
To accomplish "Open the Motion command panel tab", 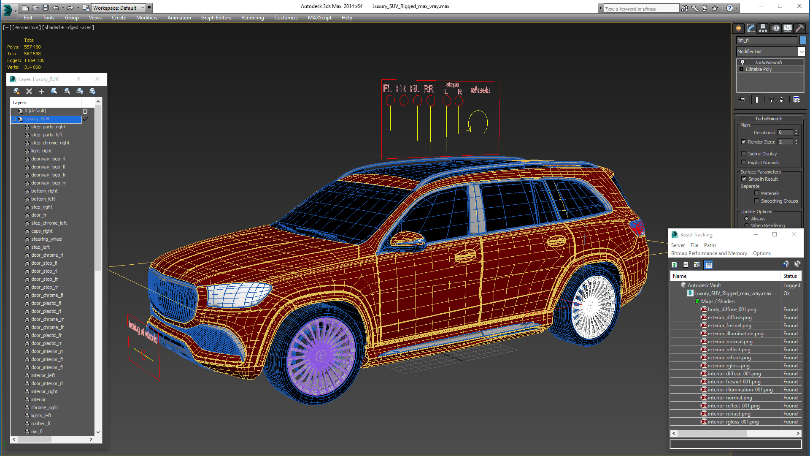I will 776,28.
